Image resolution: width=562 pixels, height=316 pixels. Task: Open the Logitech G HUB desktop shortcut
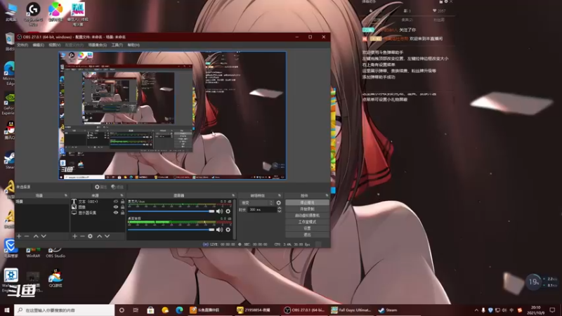click(x=33, y=13)
